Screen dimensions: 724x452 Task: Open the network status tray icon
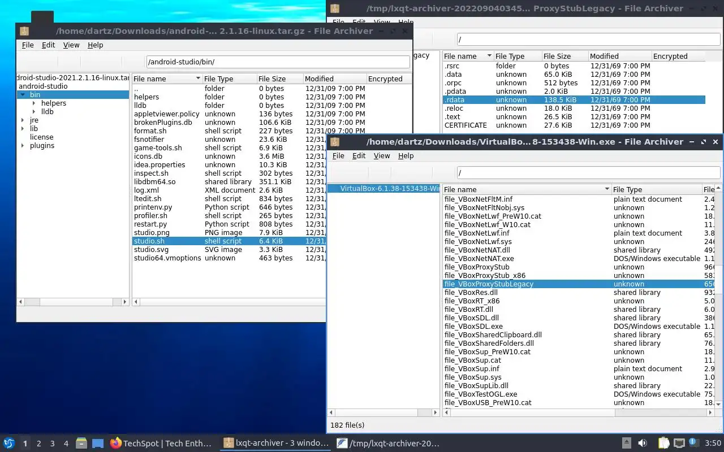pos(679,443)
